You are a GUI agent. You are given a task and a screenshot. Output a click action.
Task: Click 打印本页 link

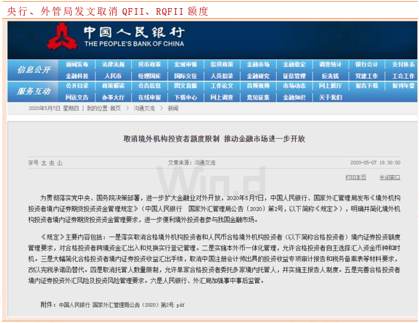point(355,177)
